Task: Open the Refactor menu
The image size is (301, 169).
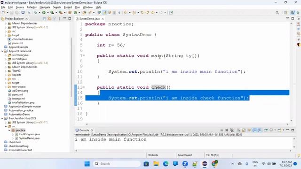Action: [32, 8]
